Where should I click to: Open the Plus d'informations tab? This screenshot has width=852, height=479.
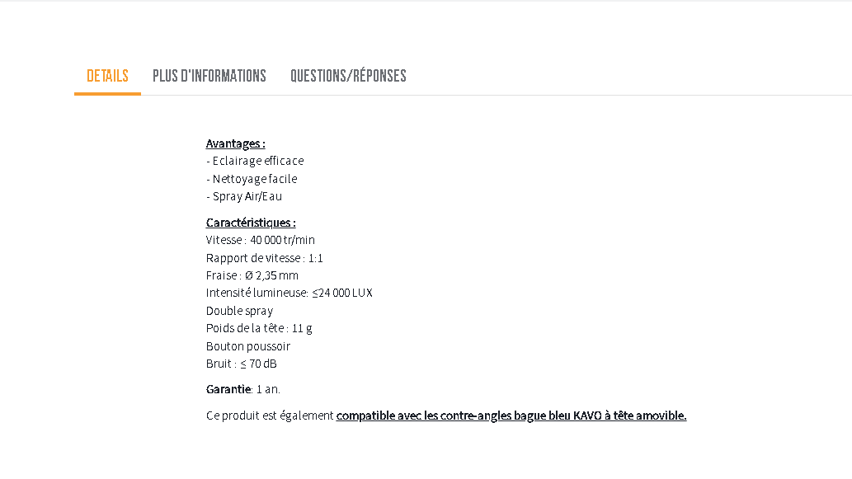click(209, 76)
